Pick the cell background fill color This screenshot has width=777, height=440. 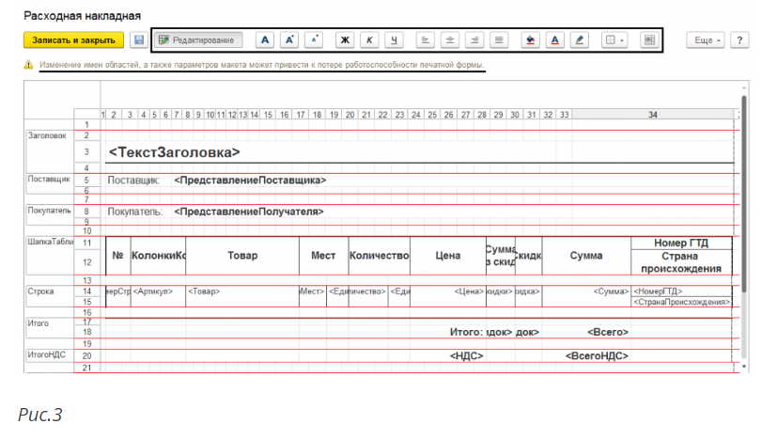[530, 40]
